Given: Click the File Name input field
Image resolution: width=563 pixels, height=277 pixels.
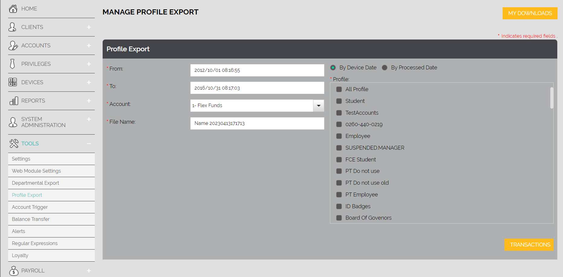Looking at the screenshot, I should coord(257,123).
